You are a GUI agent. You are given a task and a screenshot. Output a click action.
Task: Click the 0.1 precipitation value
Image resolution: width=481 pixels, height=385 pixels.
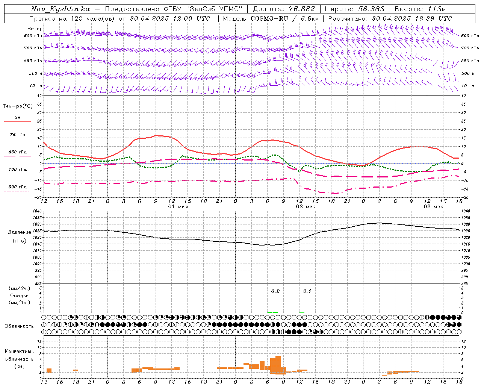point(307,291)
